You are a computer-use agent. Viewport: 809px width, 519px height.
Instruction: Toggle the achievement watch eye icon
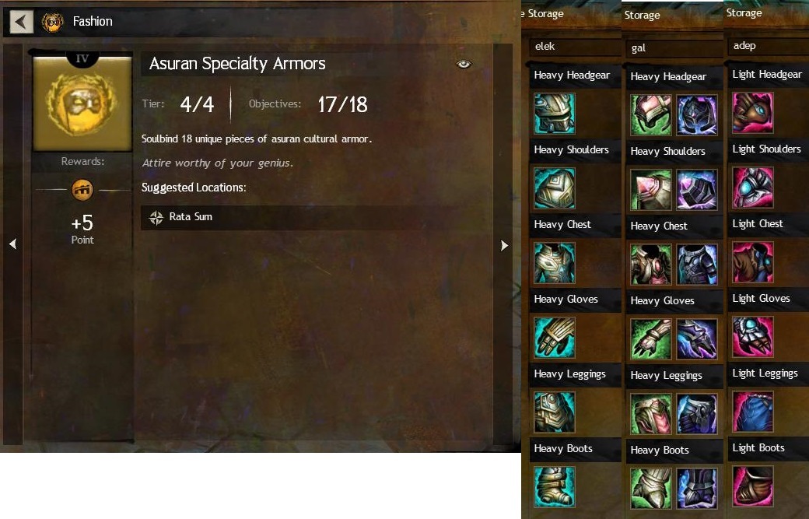coord(464,64)
